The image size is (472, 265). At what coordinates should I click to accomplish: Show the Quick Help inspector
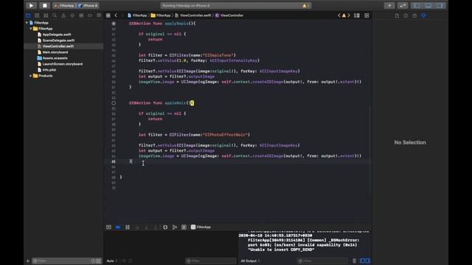pos(414,15)
